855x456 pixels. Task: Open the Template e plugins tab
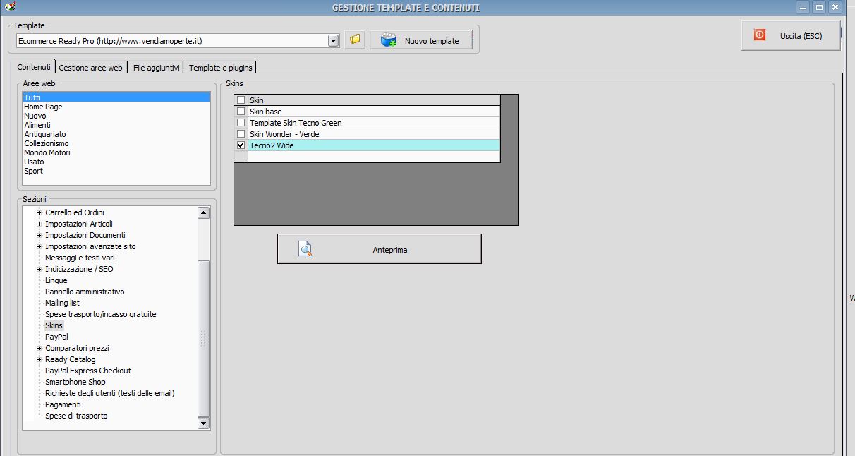[222, 67]
